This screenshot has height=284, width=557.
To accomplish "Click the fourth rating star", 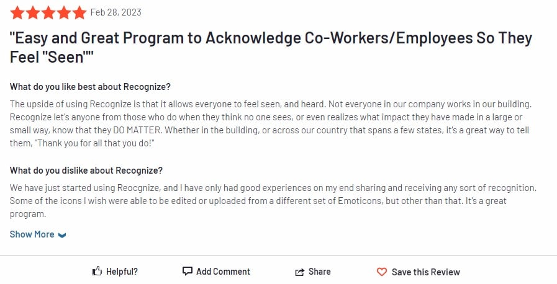I will pos(64,13).
